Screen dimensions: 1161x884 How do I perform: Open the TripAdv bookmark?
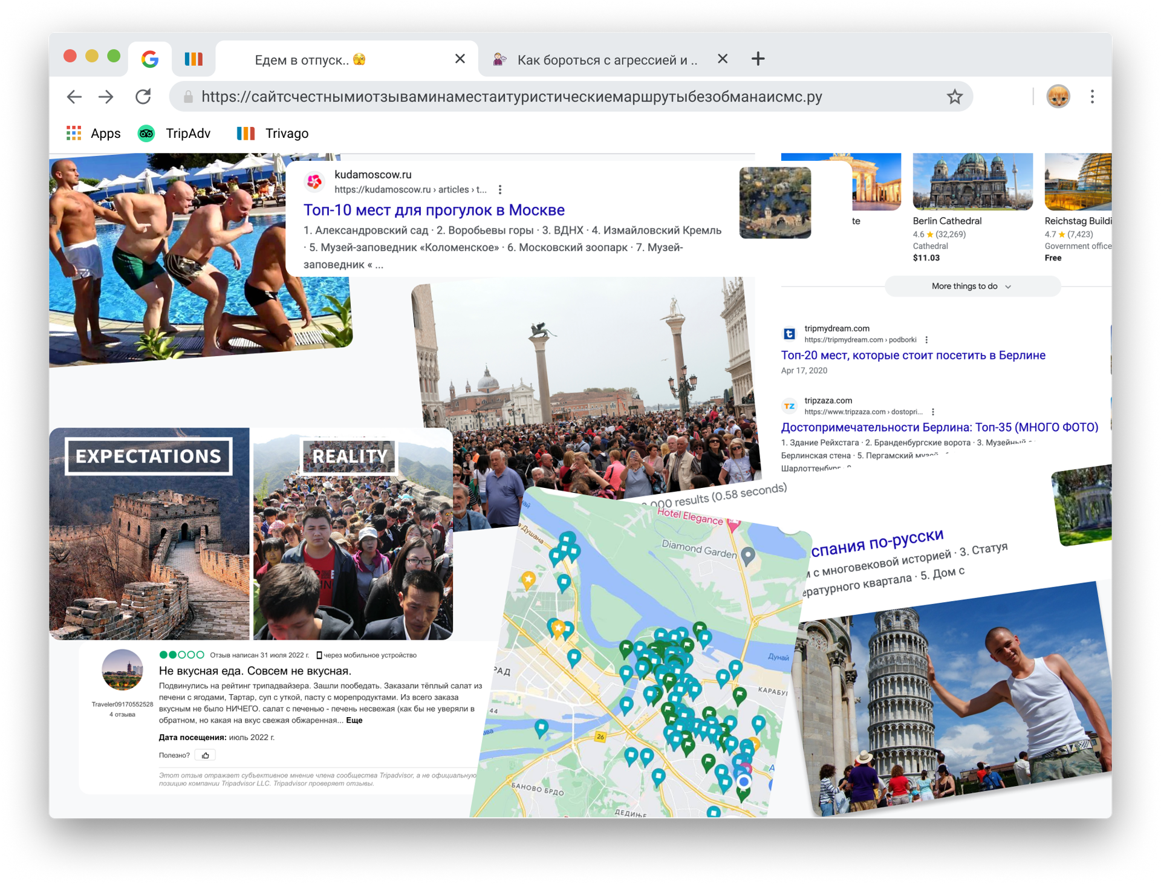coord(174,133)
